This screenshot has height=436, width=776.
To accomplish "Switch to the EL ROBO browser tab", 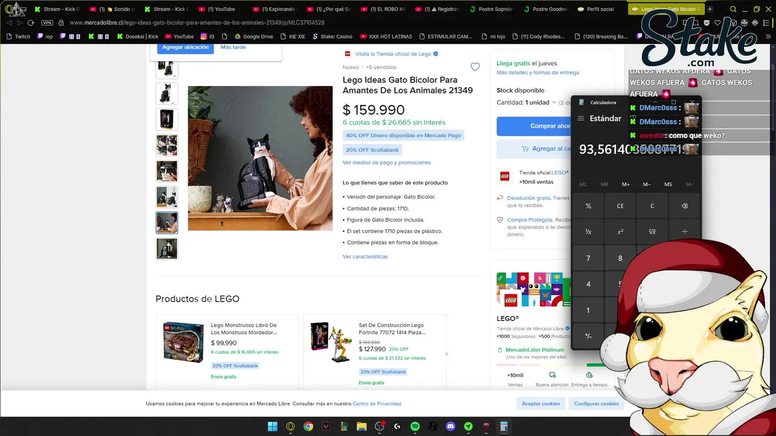I will coord(384,9).
